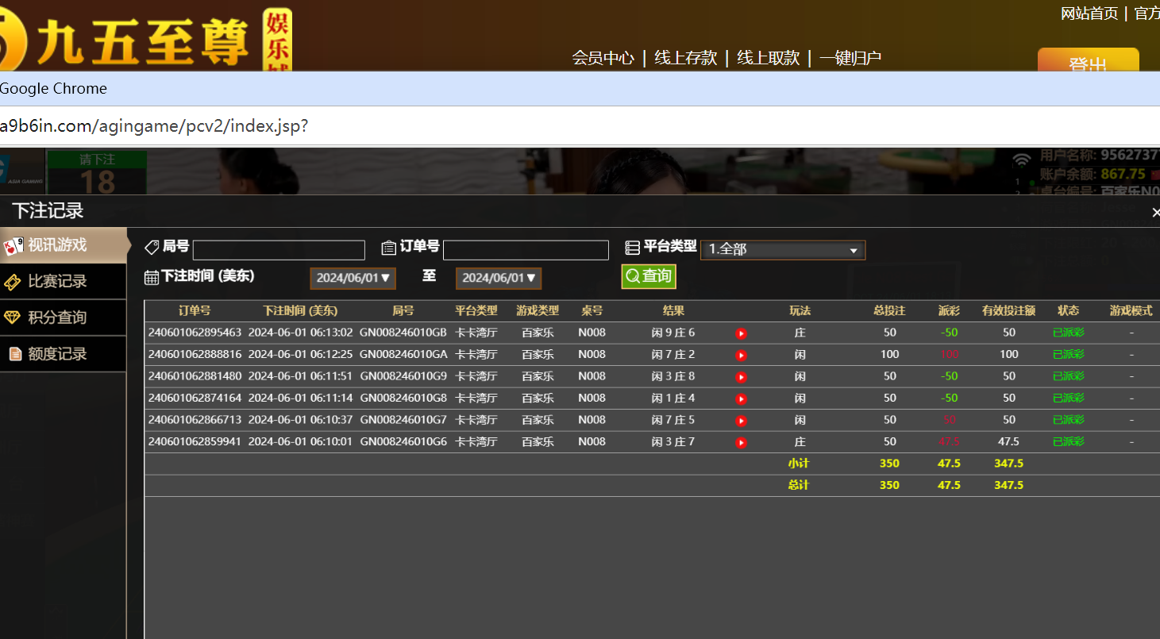Click the calendar icon beside 下注时间
This screenshot has height=639, width=1160.
point(151,277)
